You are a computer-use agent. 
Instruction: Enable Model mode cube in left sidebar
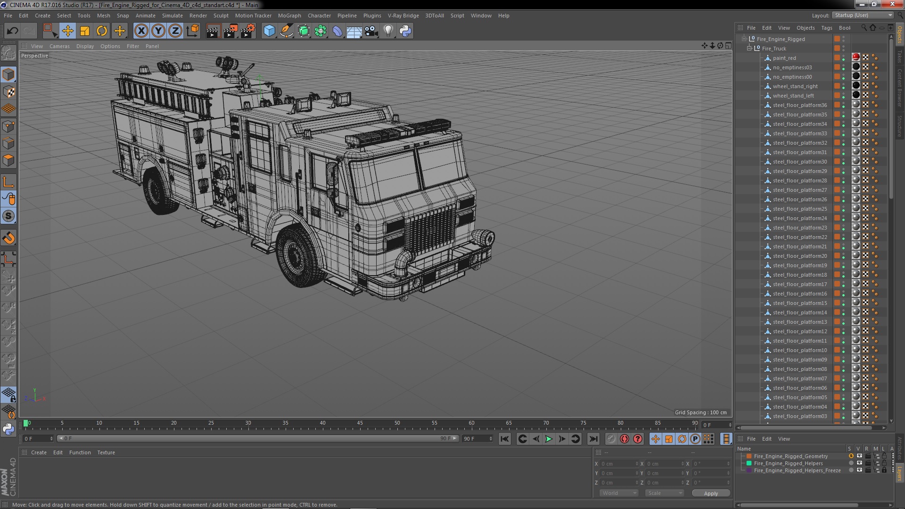pos(8,74)
